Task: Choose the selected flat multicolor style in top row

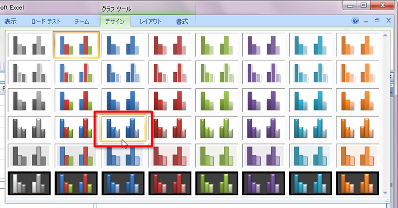Action: [x=76, y=45]
